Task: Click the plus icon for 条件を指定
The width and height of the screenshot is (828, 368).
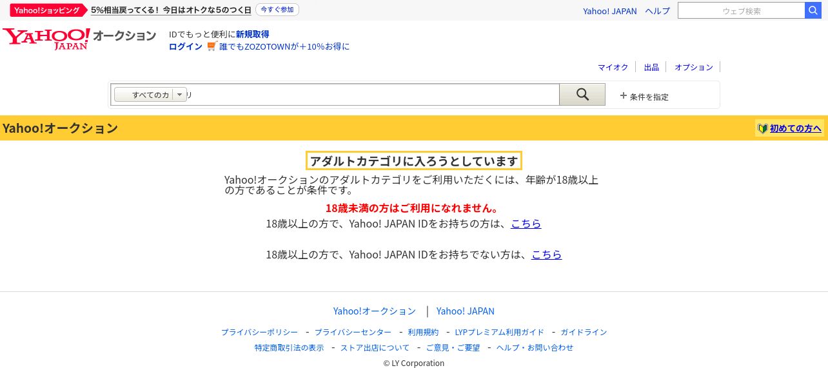Action: click(624, 95)
